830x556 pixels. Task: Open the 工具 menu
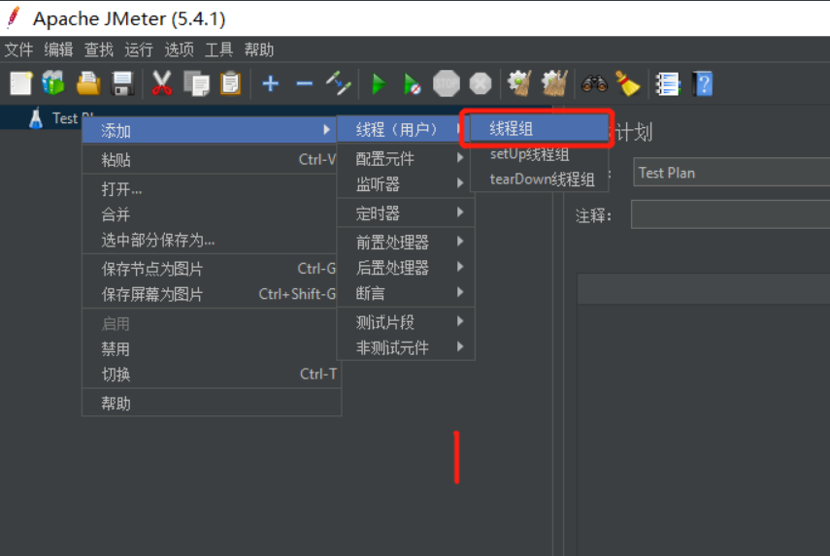(218, 50)
